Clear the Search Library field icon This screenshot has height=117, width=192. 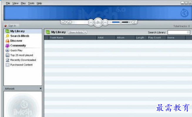point(188,32)
